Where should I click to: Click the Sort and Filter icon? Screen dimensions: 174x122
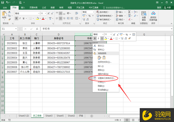click(135, 12)
